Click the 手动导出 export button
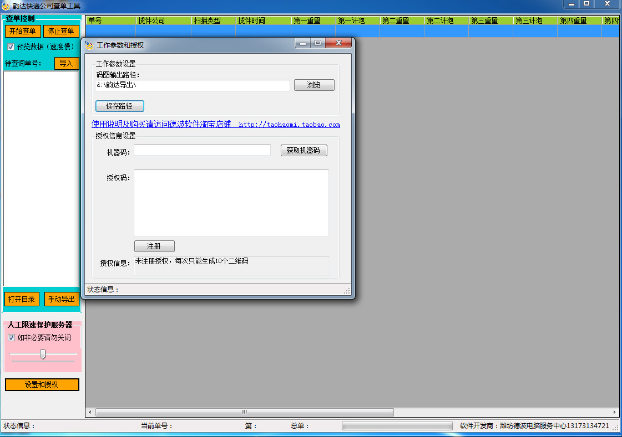Screen dimensions: 622x437 click(61, 299)
